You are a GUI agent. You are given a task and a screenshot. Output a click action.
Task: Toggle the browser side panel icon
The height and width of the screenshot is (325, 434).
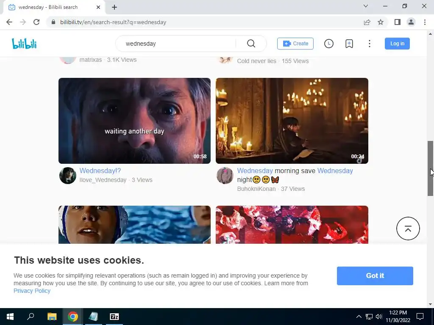pyautogui.click(x=398, y=22)
